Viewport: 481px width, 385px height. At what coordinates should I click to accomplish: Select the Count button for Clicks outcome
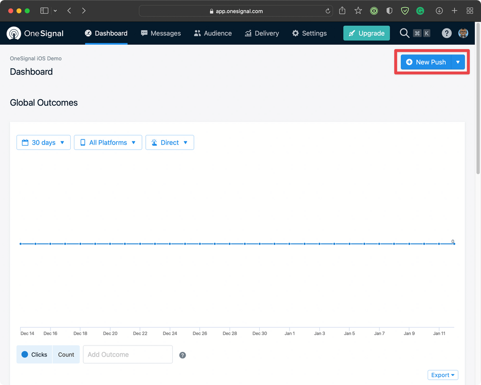[66, 355]
